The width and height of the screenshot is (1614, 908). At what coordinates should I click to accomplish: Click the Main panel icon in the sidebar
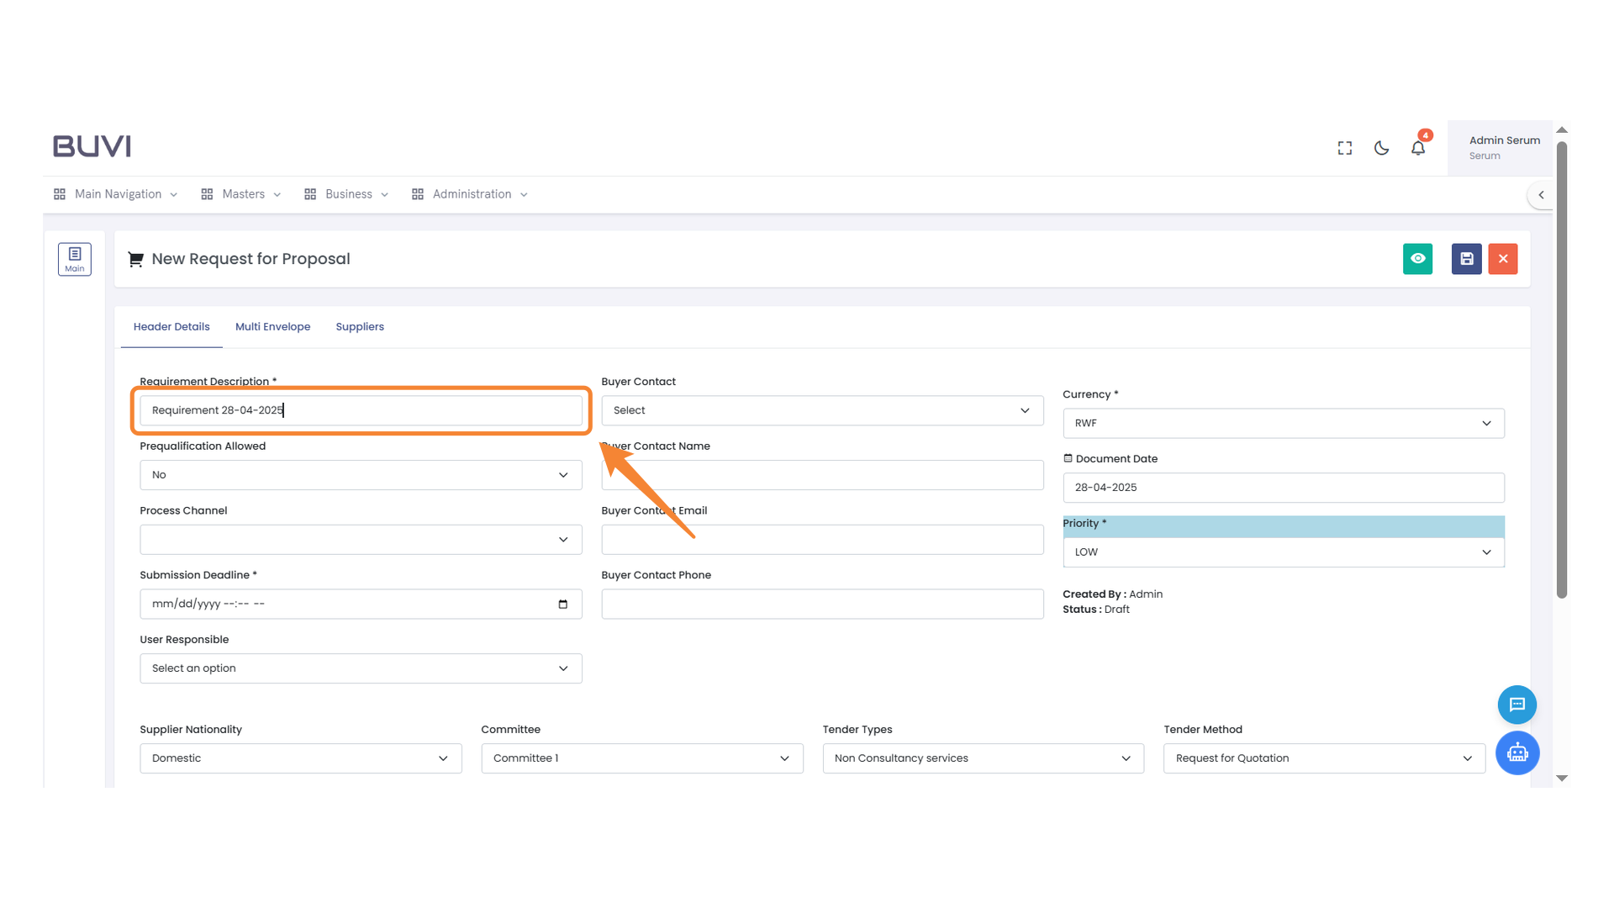click(75, 259)
